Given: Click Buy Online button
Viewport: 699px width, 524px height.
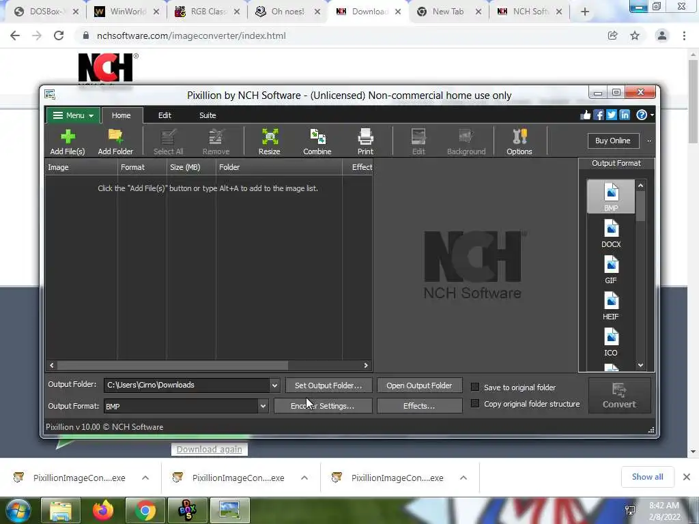Looking at the screenshot, I should [x=613, y=141].
